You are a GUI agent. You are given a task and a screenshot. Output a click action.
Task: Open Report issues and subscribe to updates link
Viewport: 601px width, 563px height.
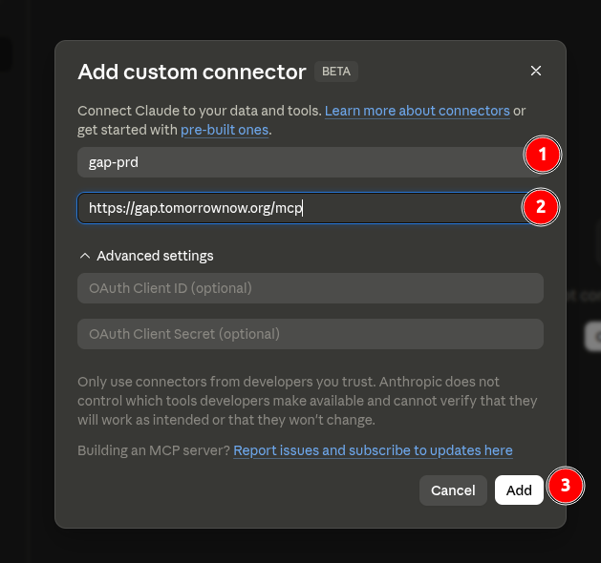[373, 450]
